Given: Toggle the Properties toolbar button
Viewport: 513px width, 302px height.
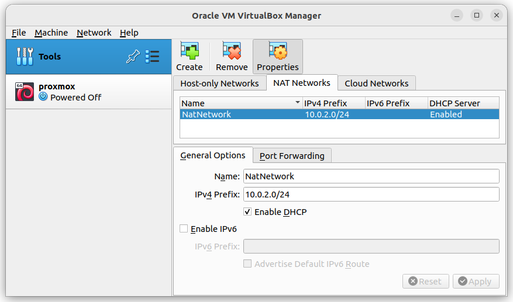Looking at the screenshot, I should [278, 57].
